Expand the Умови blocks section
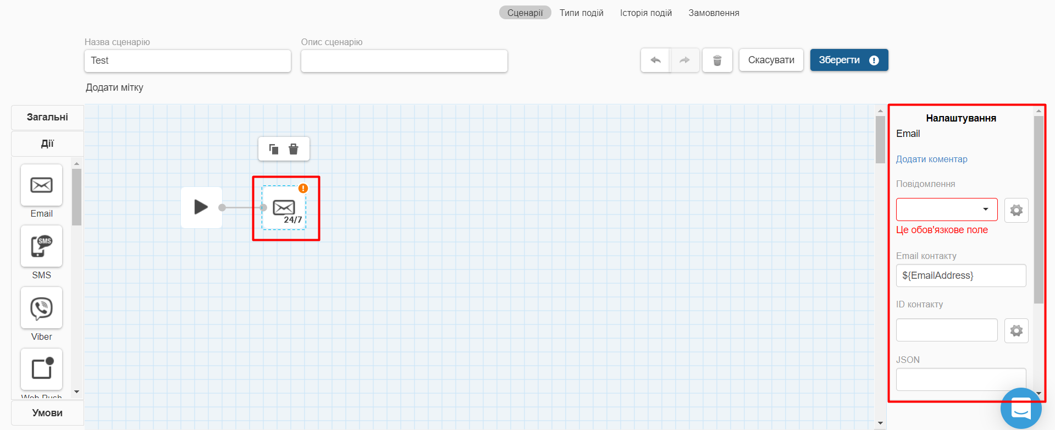Screen dimensions: 1055x430 [47, 413]
